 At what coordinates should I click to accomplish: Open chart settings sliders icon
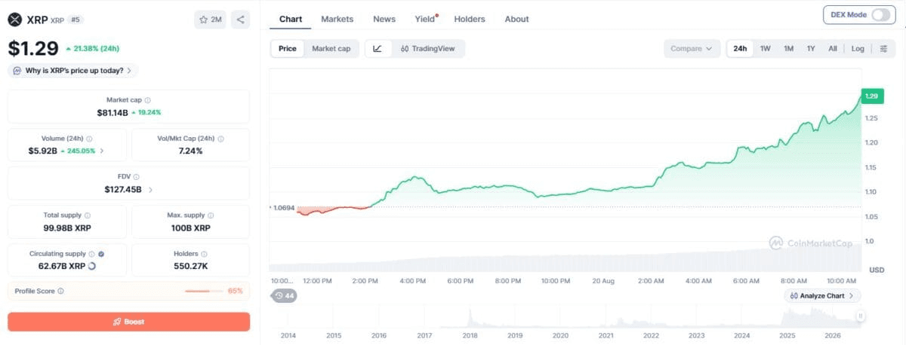(883, 48)
